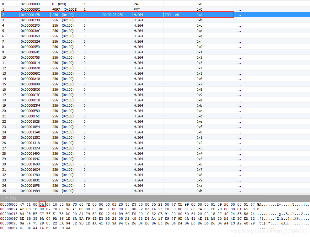Select packet at offset 0x00001318
The height and width of the screenshot is (237, 310).
[x=155, y=143]
